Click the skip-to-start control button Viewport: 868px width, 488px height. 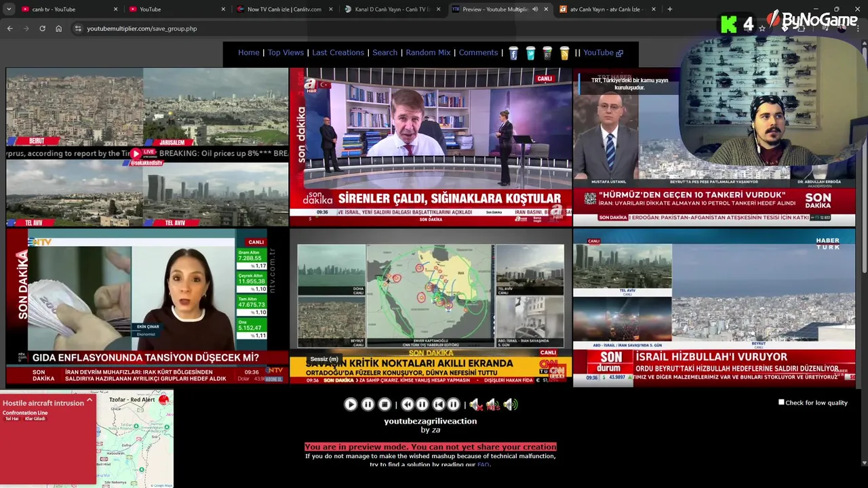click(x=438, y=405)
